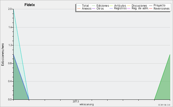Click the 0.0 y-axis value

coord(10,99)
